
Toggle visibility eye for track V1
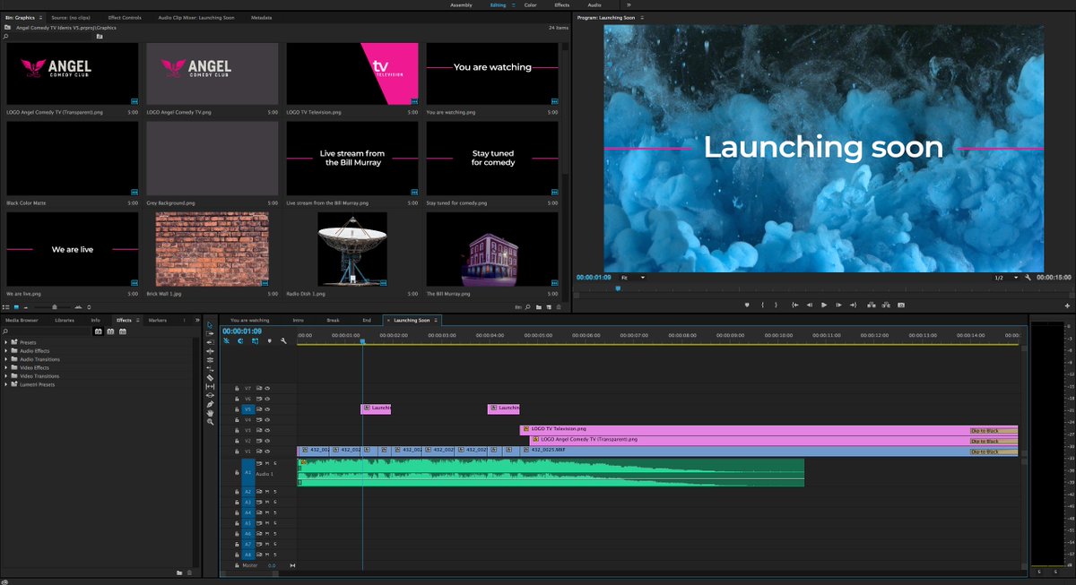pos(267,452)
